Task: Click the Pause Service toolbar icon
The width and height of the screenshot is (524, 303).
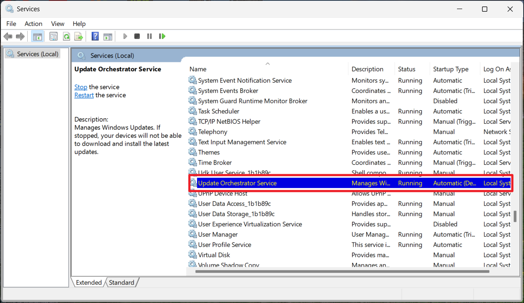Action: pos(149,36)
